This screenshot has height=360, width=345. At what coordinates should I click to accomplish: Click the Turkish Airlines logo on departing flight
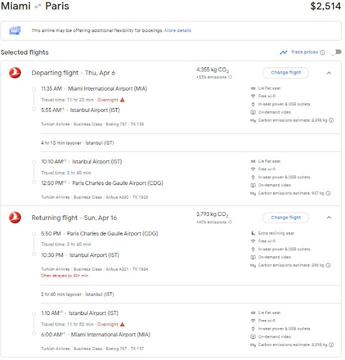tap(15, 73)
